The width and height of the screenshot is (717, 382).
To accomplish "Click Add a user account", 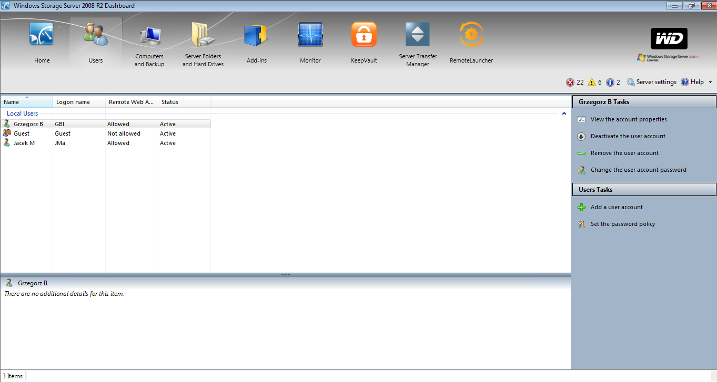I will [x=617, y=208].
